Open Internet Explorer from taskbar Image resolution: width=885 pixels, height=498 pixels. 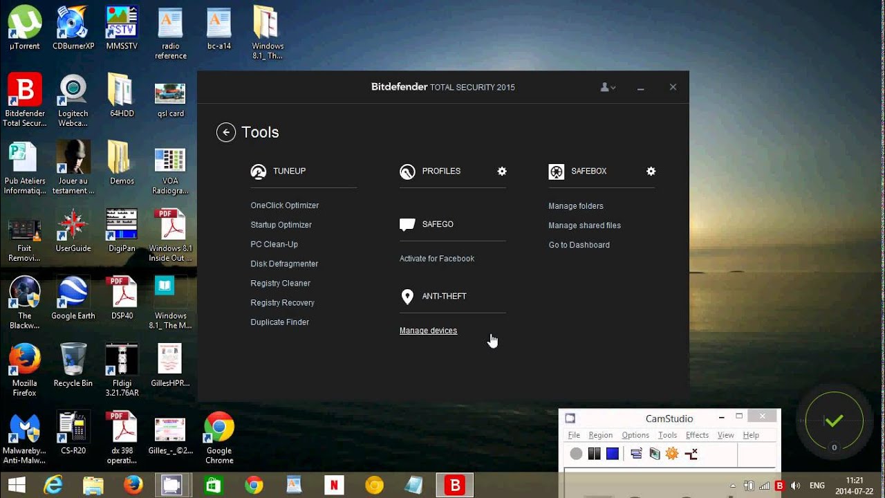coord(53,486)
